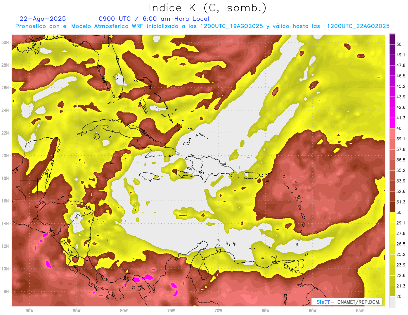Click the title 'Indice K (C, somb.)'
The width and height of the screenshot is (408, 315).
pyautogui.click(x=207, y=8)
